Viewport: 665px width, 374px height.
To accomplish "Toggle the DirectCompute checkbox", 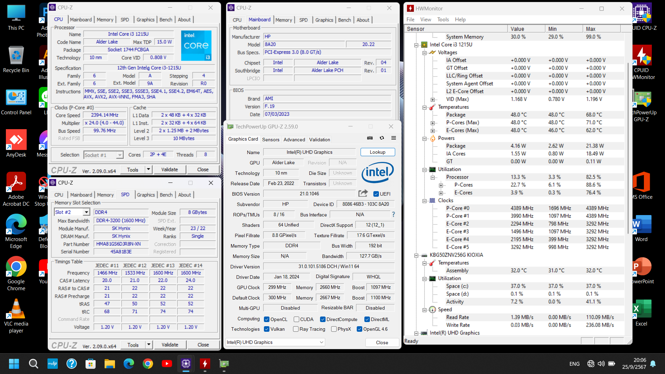I will [x=323, y=319].
